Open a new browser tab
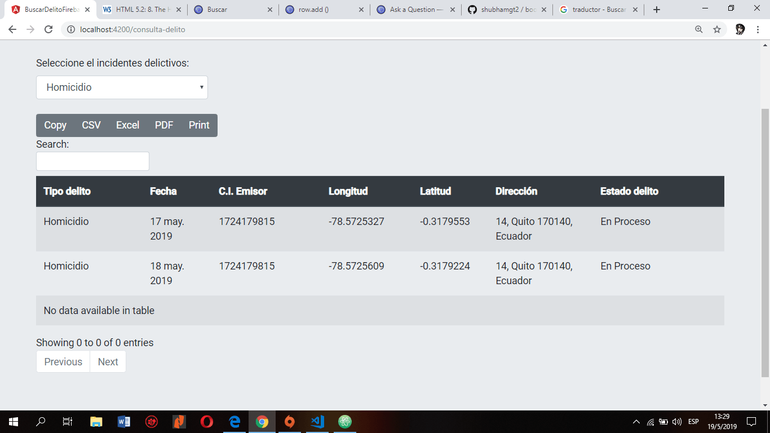770x433 pixels. coord(657,10)
